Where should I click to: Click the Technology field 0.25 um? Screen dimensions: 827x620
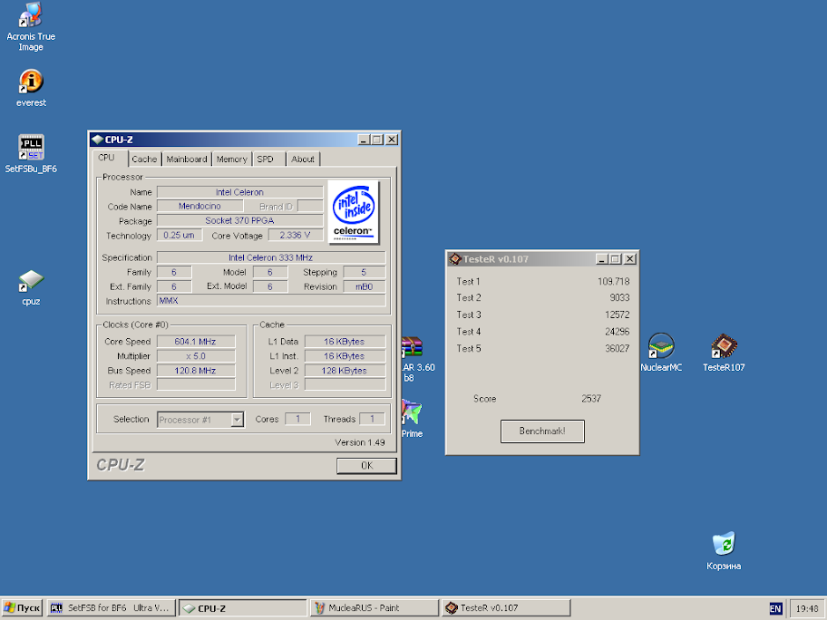(180, 235)
